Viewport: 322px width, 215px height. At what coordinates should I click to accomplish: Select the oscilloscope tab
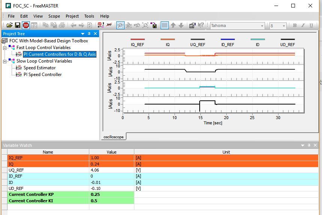pos(114,137)
